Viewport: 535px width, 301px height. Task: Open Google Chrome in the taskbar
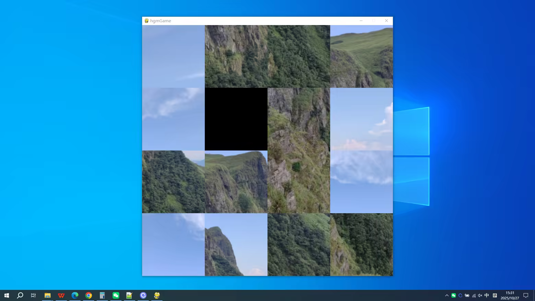point(88,295)
